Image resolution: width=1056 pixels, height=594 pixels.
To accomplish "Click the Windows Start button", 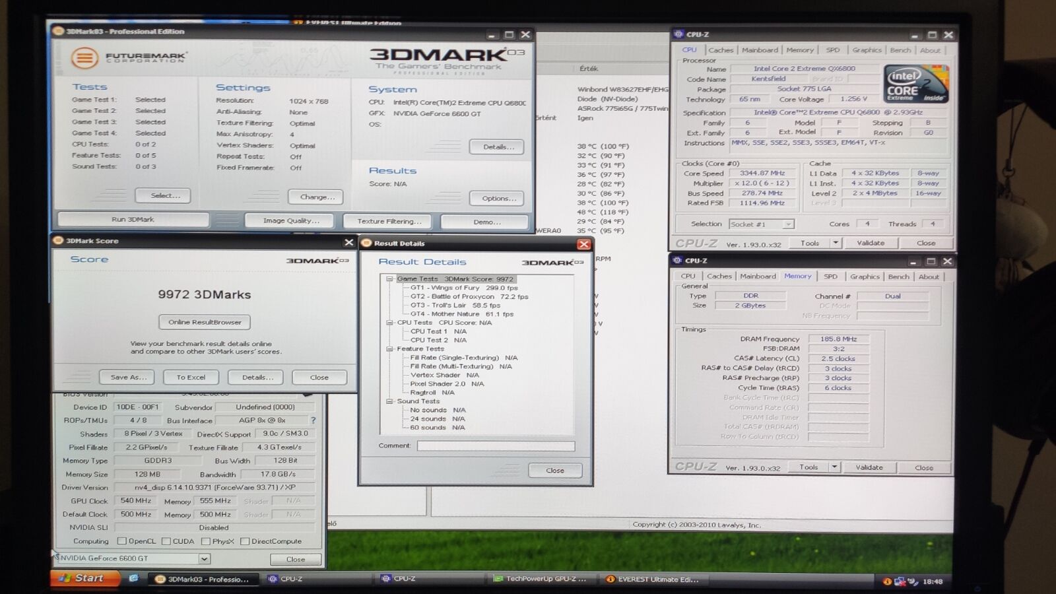I will pyautogui.click(x=85, y=578).
